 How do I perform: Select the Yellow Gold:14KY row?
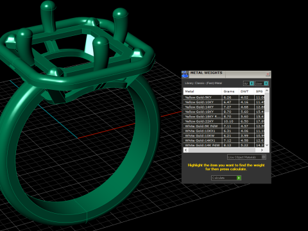coord(224,107)
